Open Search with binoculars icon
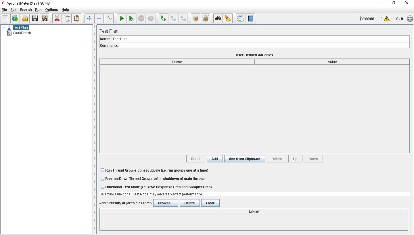The image size is (414, 235). (218, 19)
